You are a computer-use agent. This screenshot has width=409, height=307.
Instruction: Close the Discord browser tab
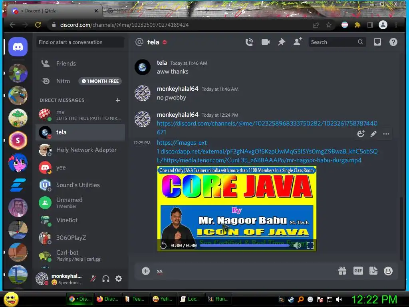click(x=96, y=11)
